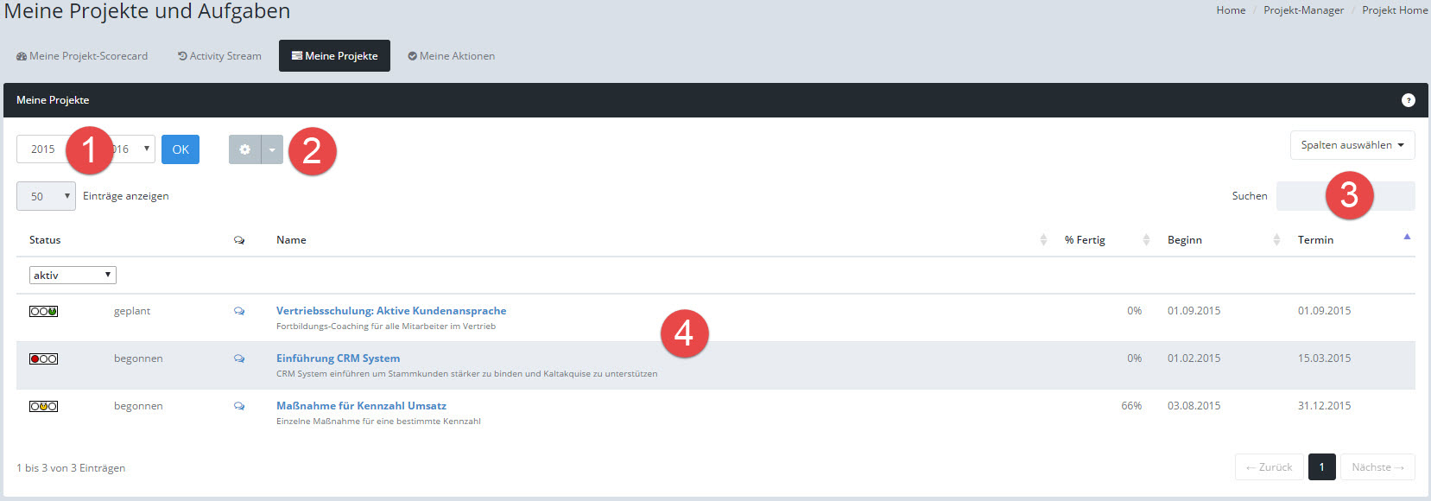1431x501 pixels.
Task: Open the entries-per-page 50 dropdown
Action: pyautogui.click(x=46, y=196)
